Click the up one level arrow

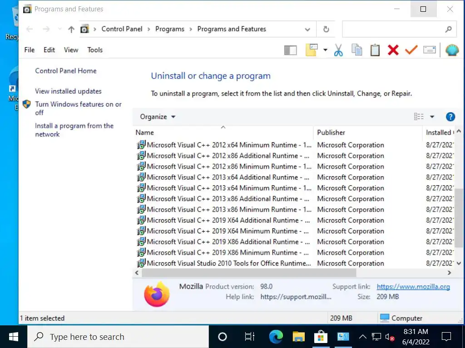pos(71,29)
